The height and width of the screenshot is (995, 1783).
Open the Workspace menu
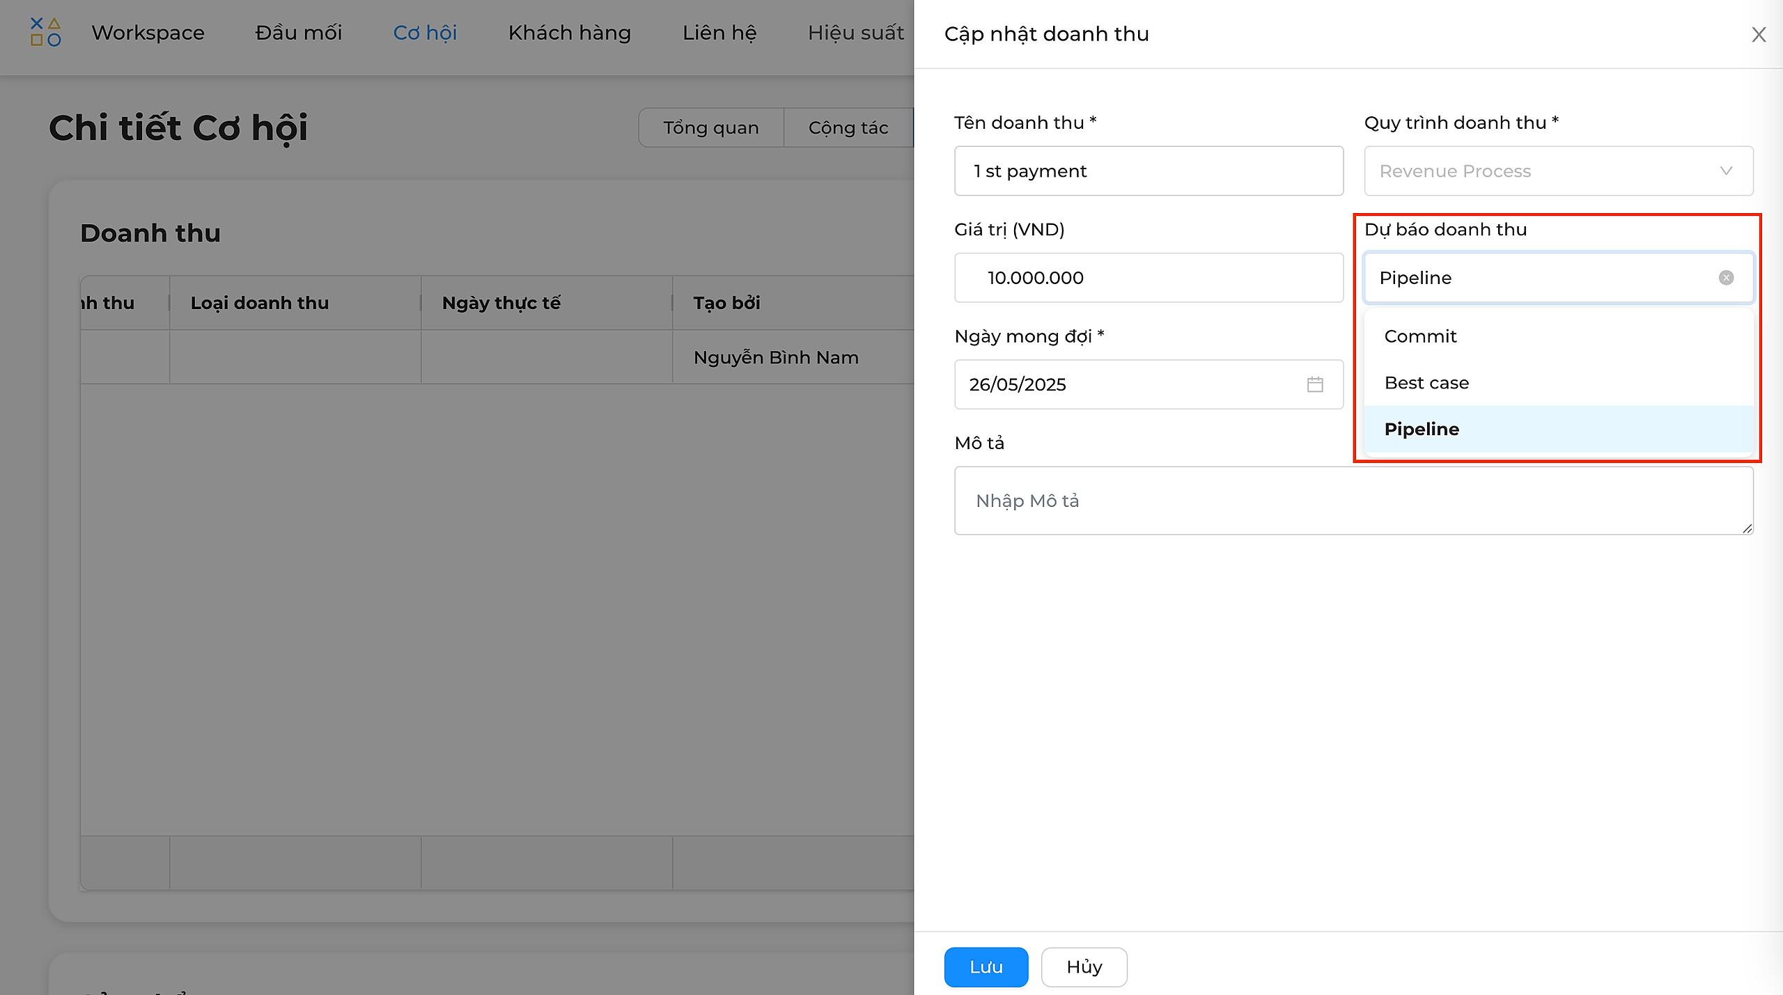coord(148,33)
